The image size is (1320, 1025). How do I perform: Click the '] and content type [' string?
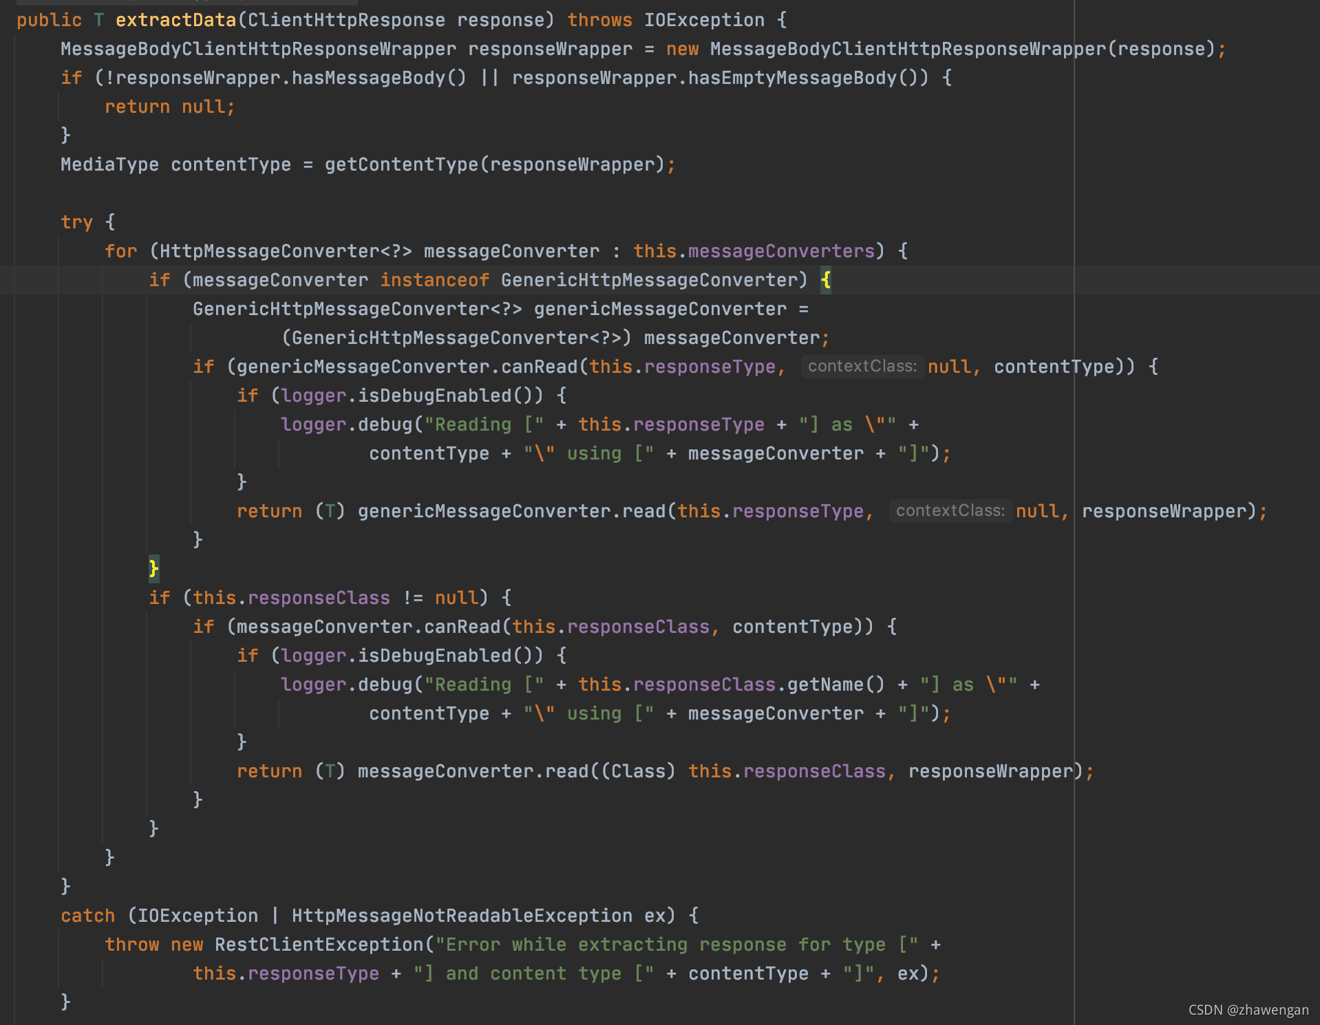tap(533, 973)
